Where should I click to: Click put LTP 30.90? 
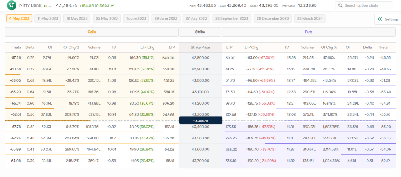(230, 58)
